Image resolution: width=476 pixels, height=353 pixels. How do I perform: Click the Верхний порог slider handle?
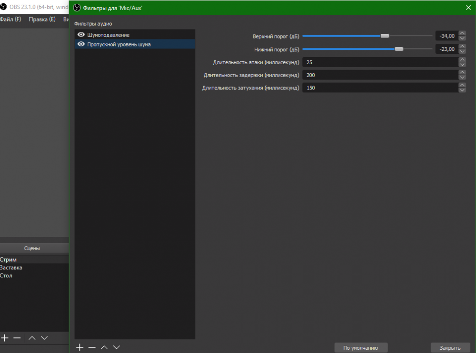click(385, 36)
